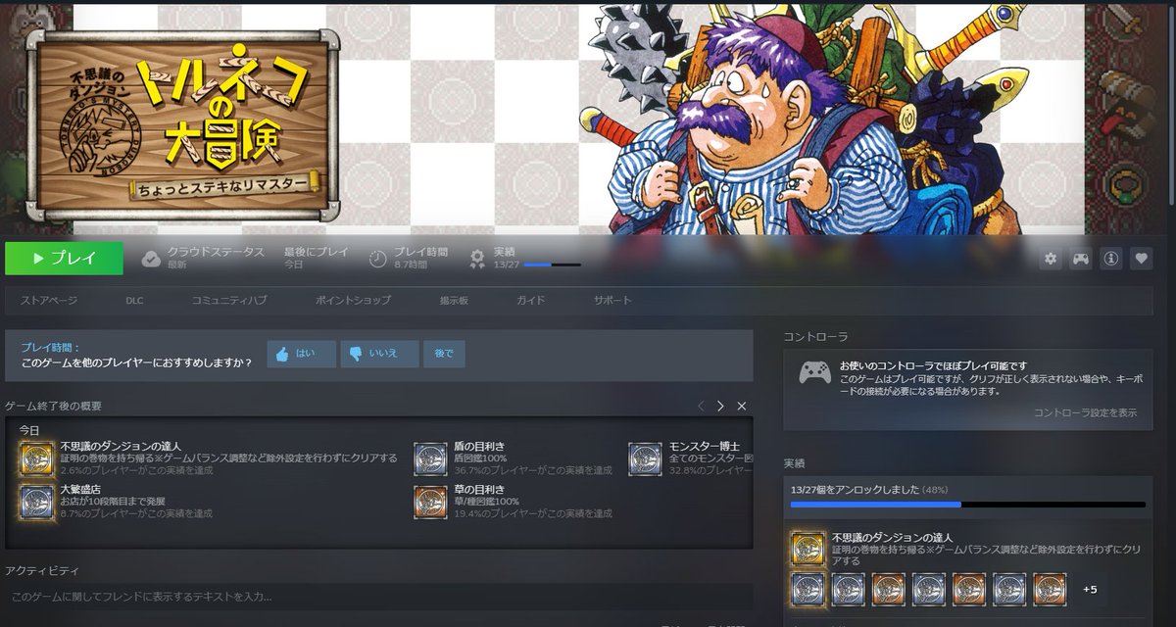The height and width of the screenshot is (627, 1176).
Task: Show game info circle icon
Action: (x=1110, y=259)
